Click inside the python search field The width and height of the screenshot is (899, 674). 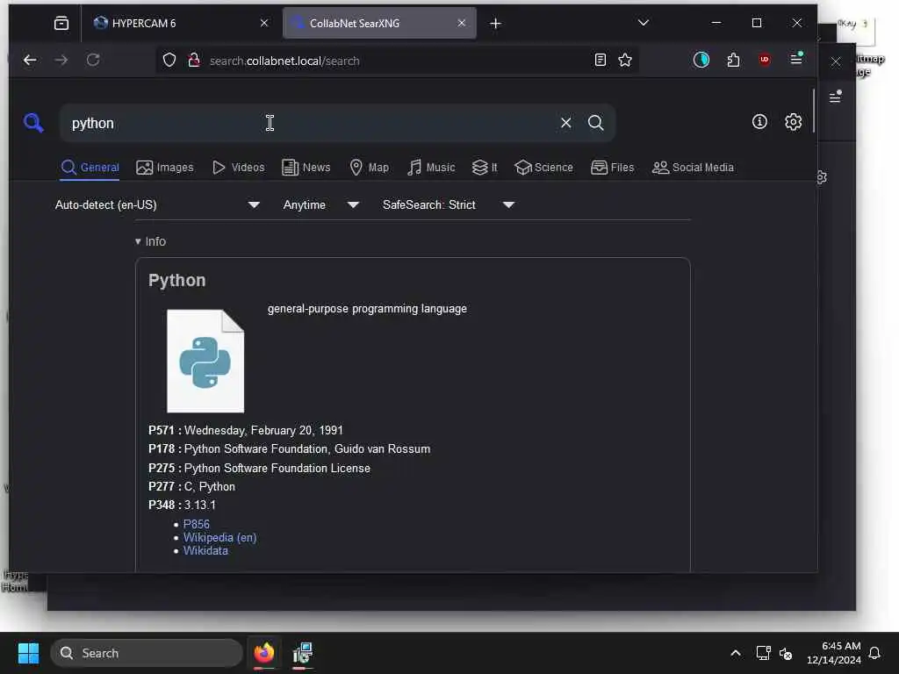310,123
